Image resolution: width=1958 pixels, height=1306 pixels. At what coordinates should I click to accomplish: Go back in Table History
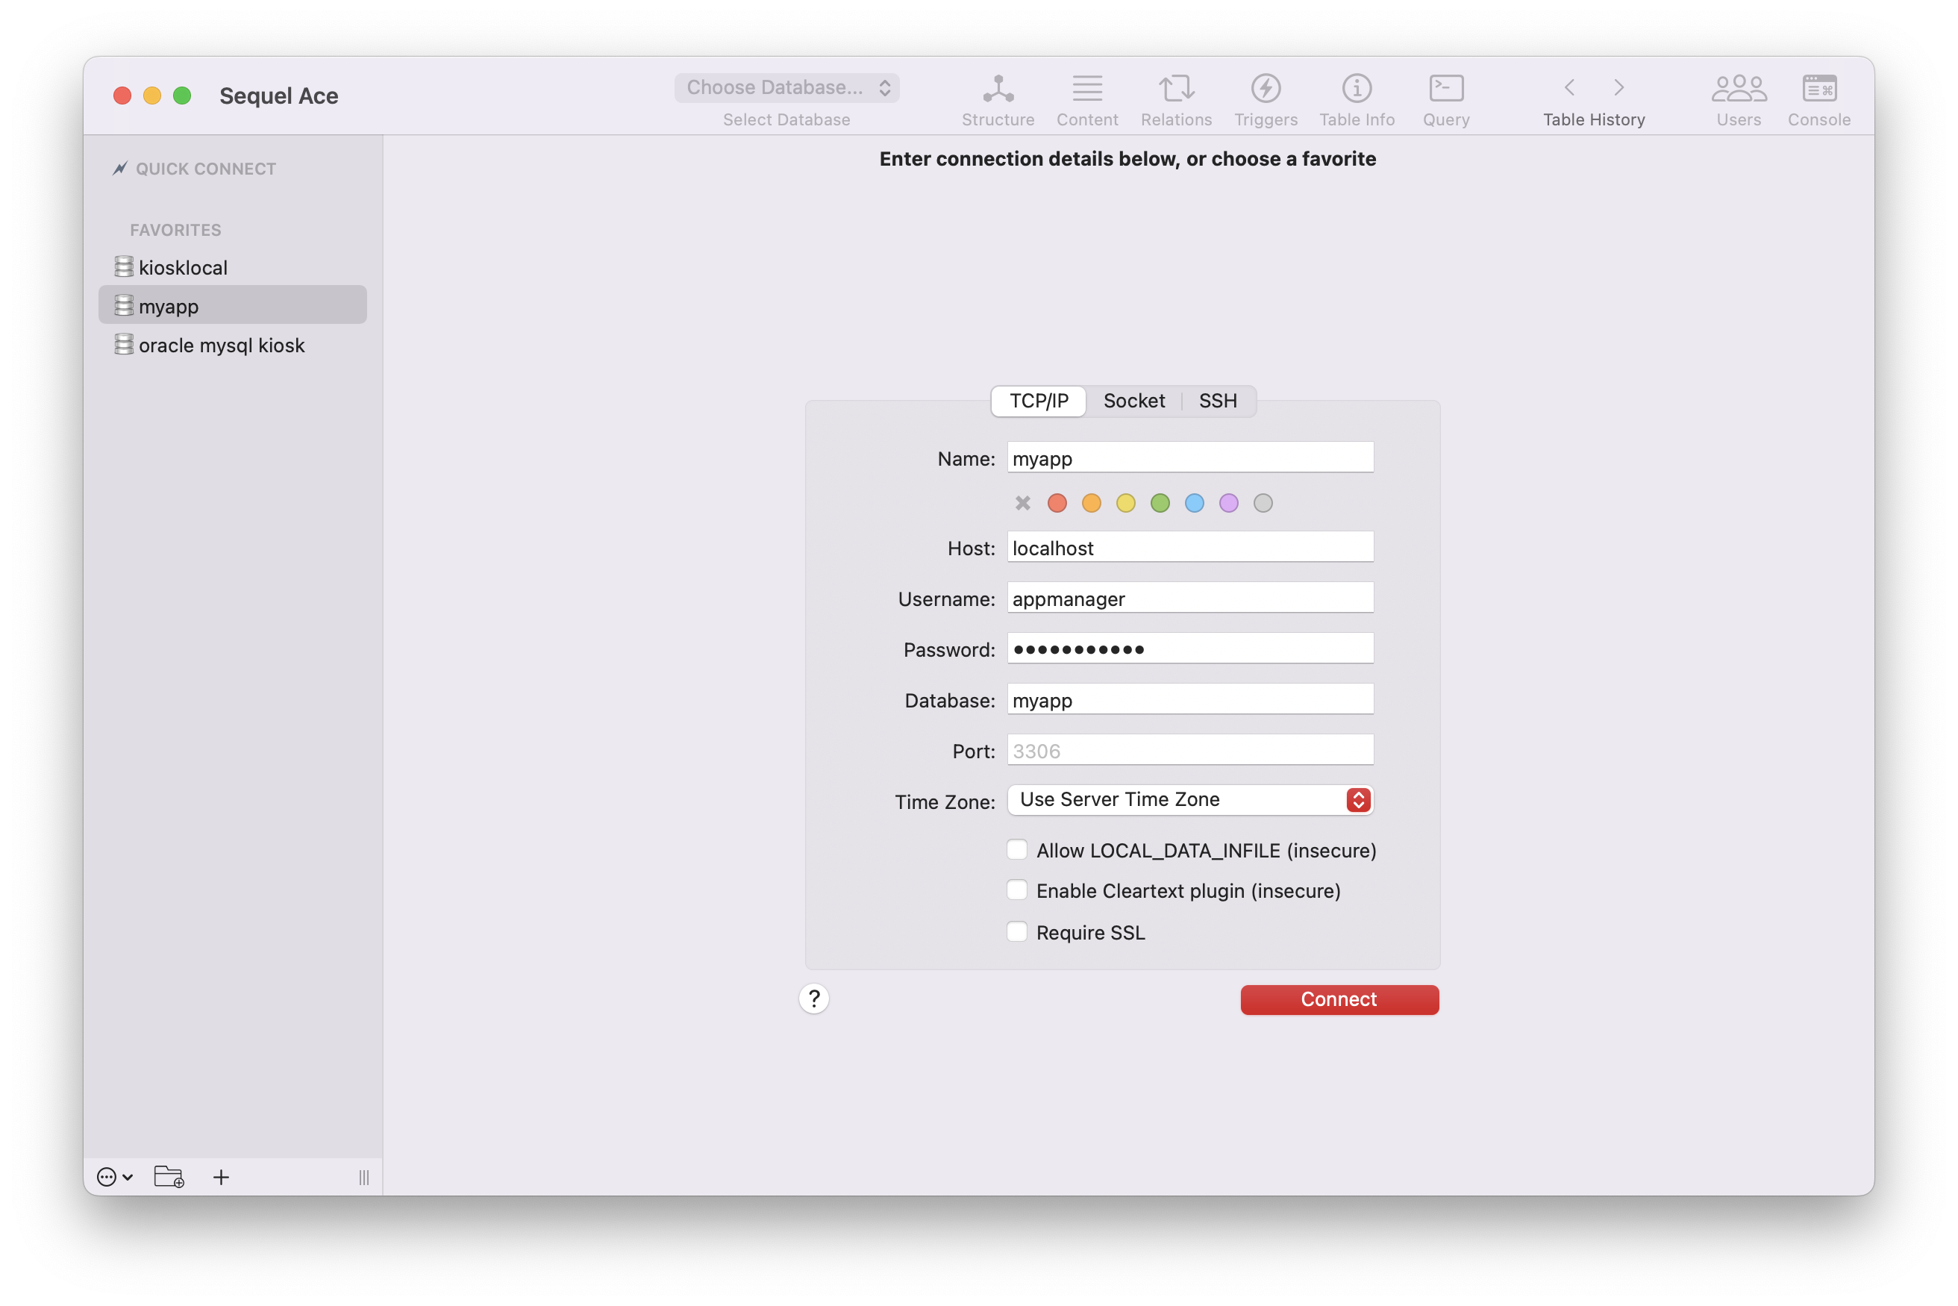click(1569, 87)
